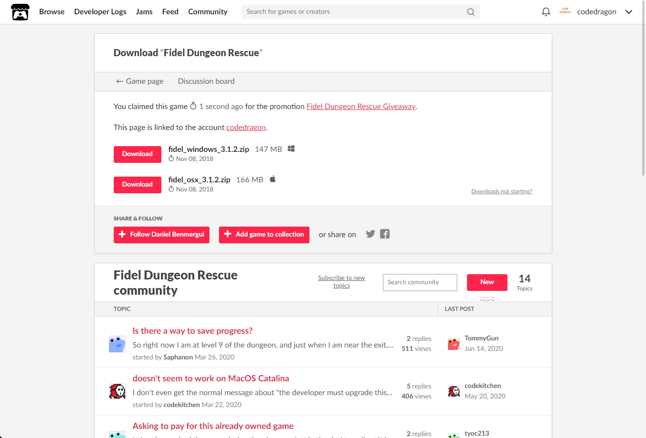Open tyoc213's profile

click(x=477, y=433)
